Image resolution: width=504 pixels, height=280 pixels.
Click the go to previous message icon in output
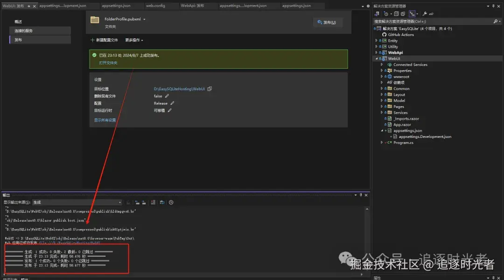pos(137,202)
